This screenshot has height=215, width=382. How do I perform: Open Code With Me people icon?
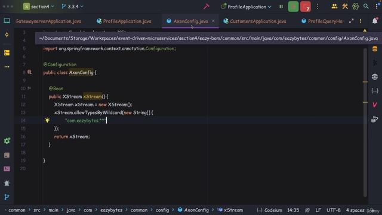click(x=334, y=7)
